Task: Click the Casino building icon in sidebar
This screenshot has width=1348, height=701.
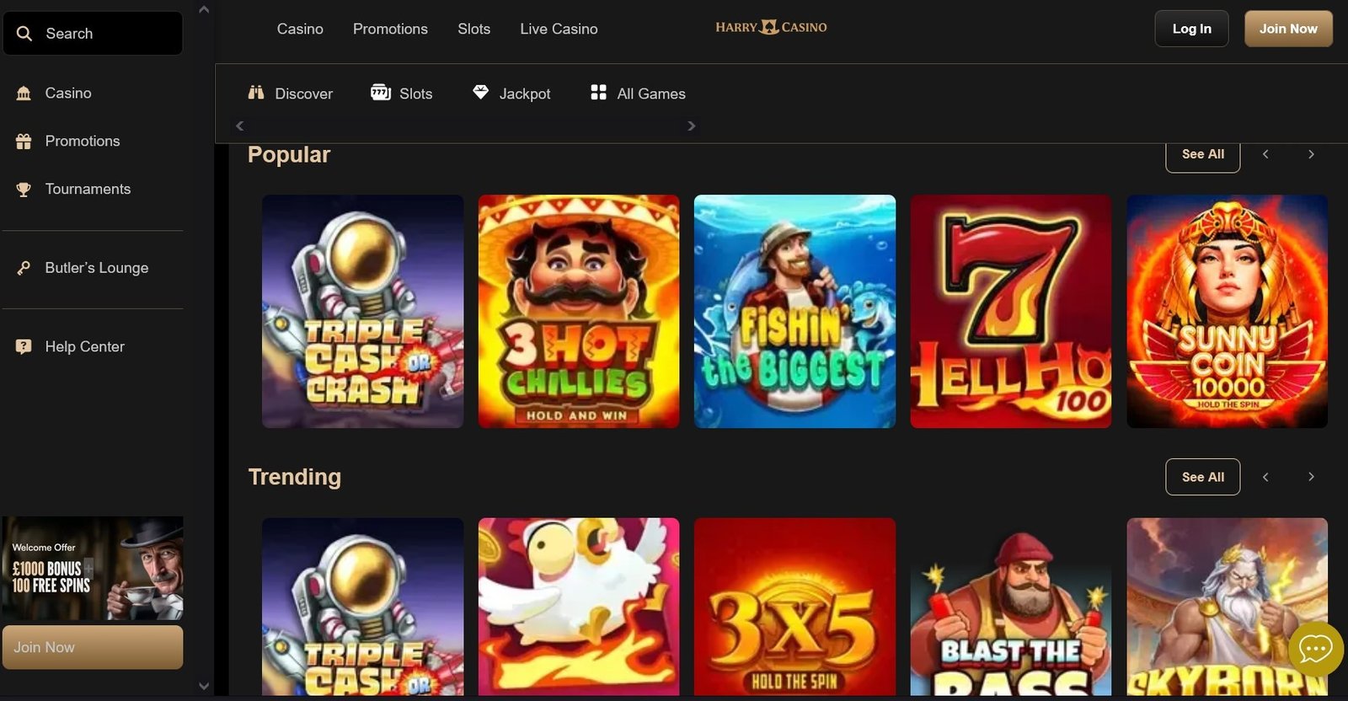Action: 24,94
